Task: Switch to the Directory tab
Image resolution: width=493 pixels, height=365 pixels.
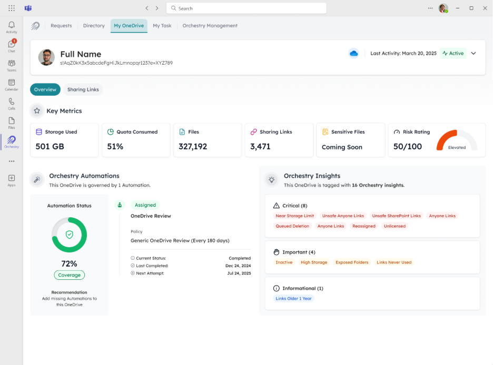Action: click(x=94, y=26)
